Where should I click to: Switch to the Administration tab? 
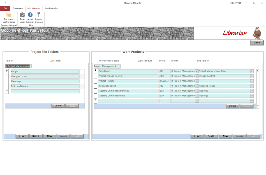(51, 8)
